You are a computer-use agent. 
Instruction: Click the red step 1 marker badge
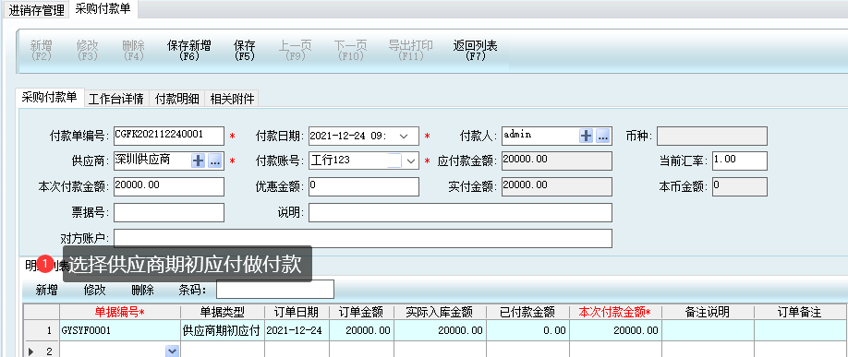(x=45, y=264)
